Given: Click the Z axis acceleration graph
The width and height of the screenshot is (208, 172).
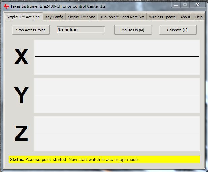Looking at the screenshot, I should (x=117, y=134).
